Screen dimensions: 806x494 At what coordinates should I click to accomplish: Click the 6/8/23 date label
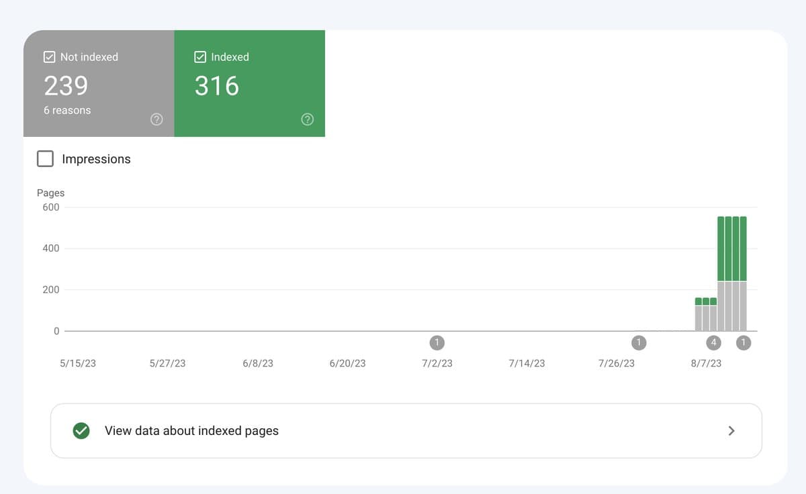pos(258,363)
